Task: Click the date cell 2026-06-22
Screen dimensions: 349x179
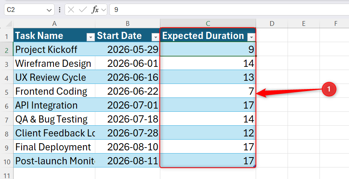Action: point(128,91)
